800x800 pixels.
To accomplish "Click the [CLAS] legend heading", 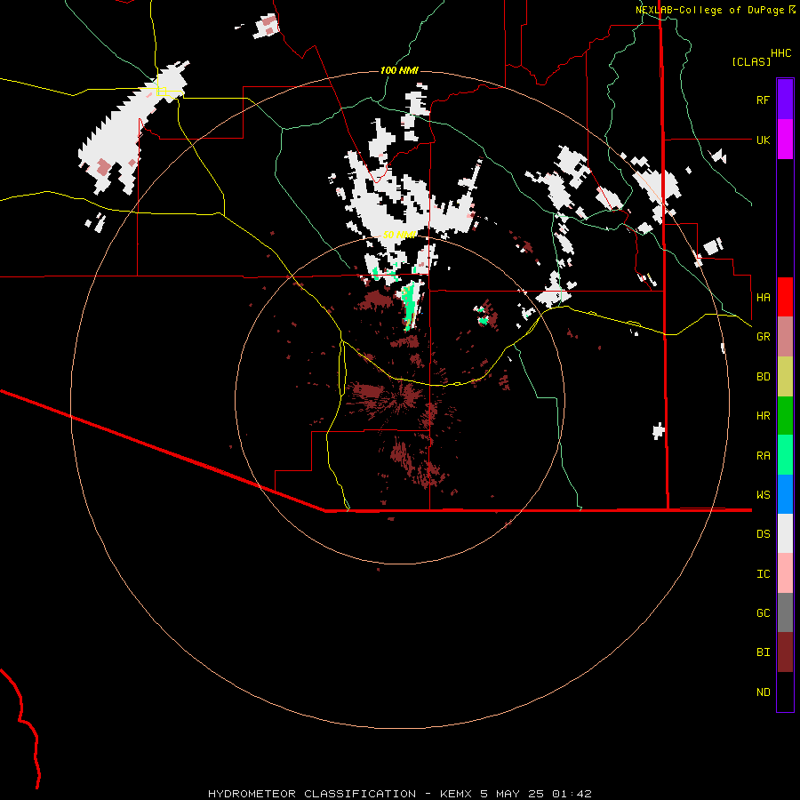I will pyautogui.click(x=751, y=61).
